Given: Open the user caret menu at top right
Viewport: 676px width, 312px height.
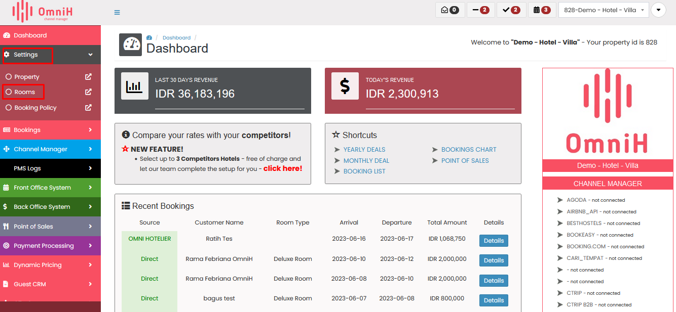Looking at the screenshot, I should point(658,10).
